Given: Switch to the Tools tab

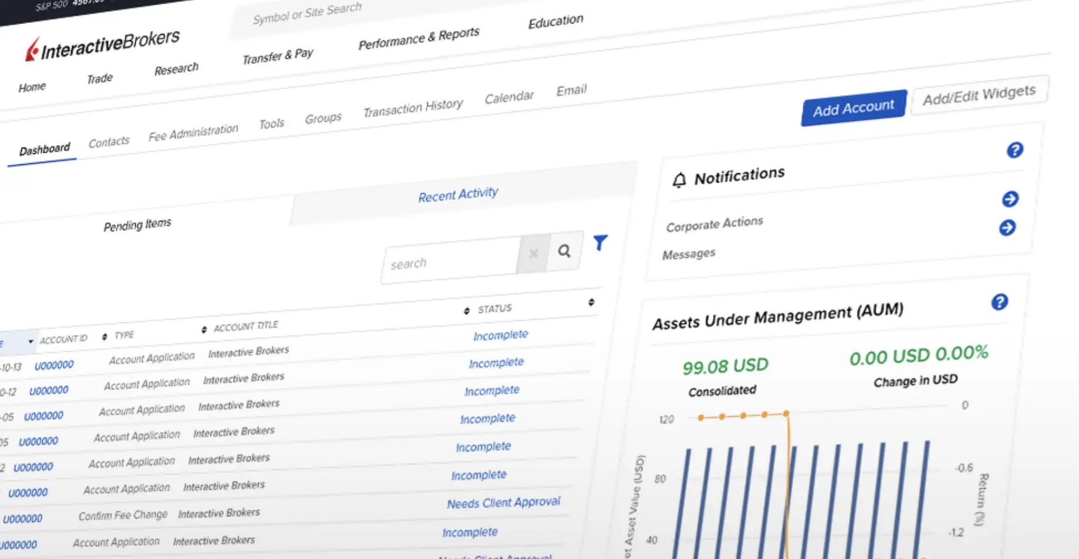Looking at the screenshot, I should (x=272, y=124).
